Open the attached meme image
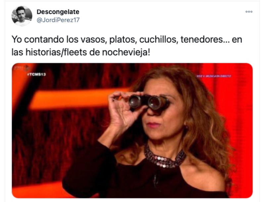 coord(132,130)
